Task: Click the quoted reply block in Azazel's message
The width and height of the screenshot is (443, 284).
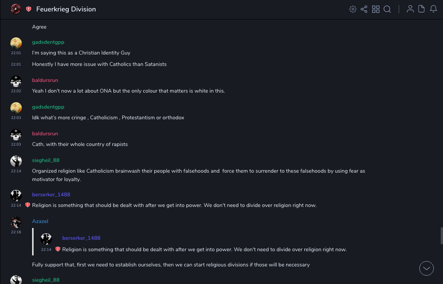Action: click(x=191, y=242)
